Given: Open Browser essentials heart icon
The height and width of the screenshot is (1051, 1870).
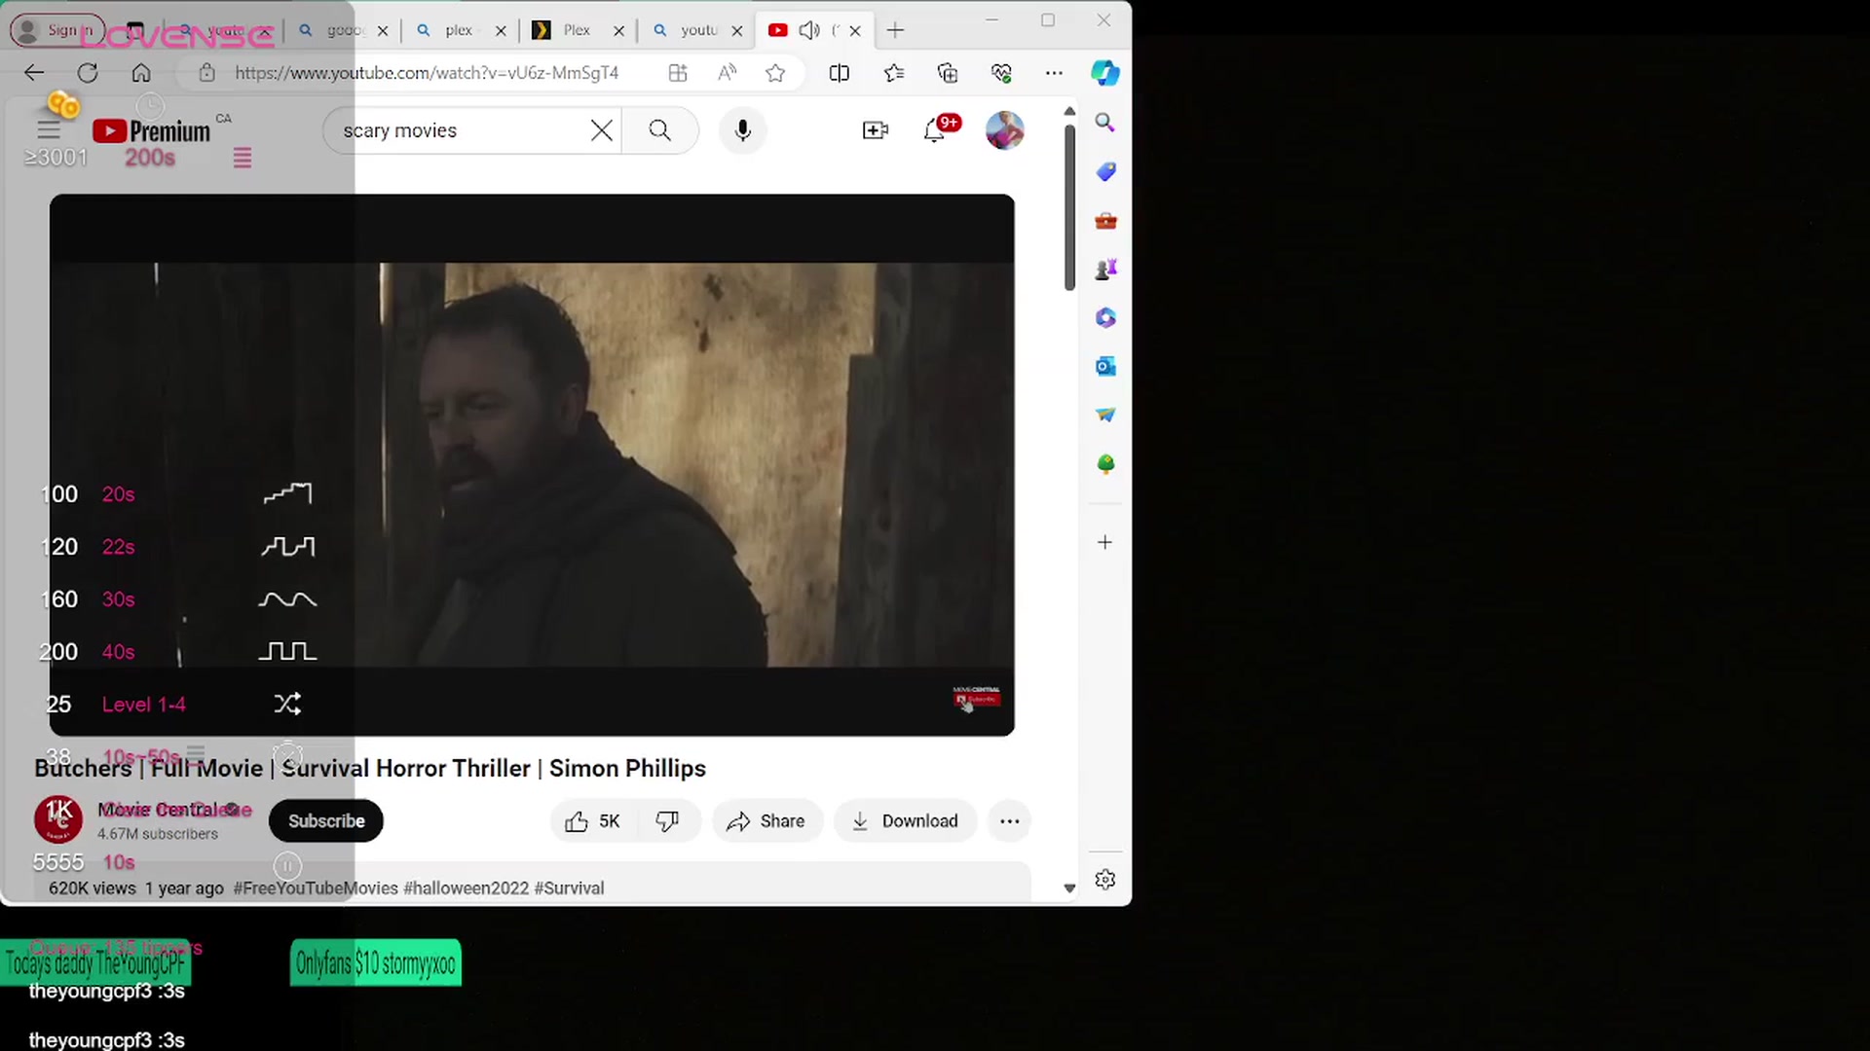Looking at the screenshot, I should pyautogui.click(x=1001, y=73).
